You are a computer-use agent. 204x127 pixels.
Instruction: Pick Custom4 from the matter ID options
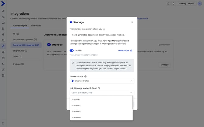(x=76, y=117)
